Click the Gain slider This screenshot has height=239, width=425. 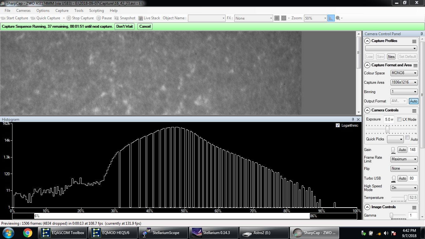pos(393,150)
